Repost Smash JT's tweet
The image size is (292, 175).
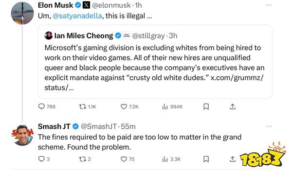pos(82,159)
